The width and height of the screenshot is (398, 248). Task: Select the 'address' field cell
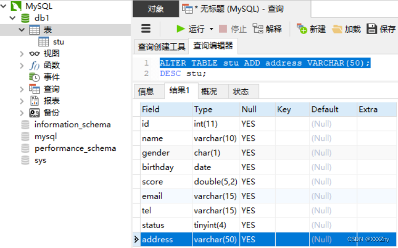pos(166,239)
